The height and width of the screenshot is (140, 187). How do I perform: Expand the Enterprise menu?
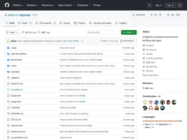pyautogui.click(x=84, y=5)
